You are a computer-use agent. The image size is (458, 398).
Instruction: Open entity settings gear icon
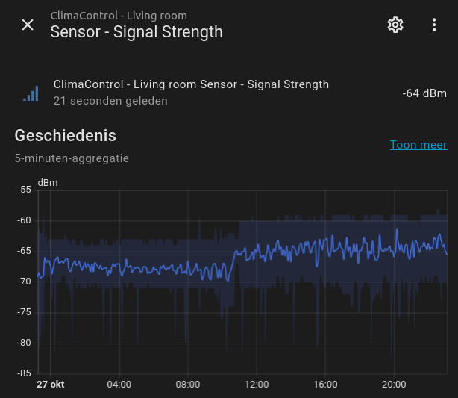coord(395,25)
